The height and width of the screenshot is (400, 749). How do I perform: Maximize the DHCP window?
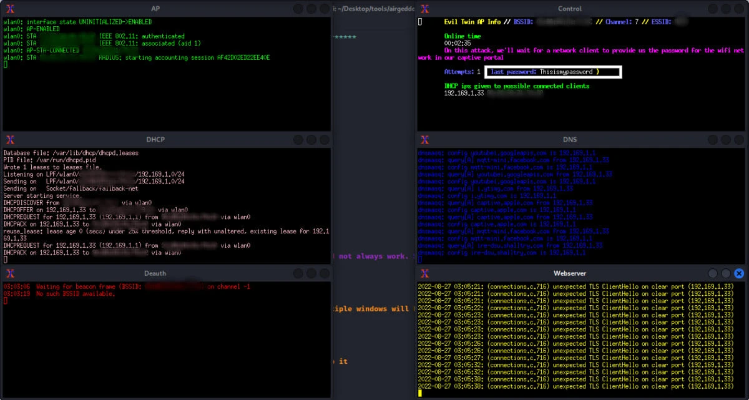pos(311,140)
